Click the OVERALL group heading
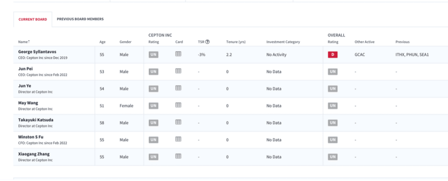448x181 pixels. [336, 35]
